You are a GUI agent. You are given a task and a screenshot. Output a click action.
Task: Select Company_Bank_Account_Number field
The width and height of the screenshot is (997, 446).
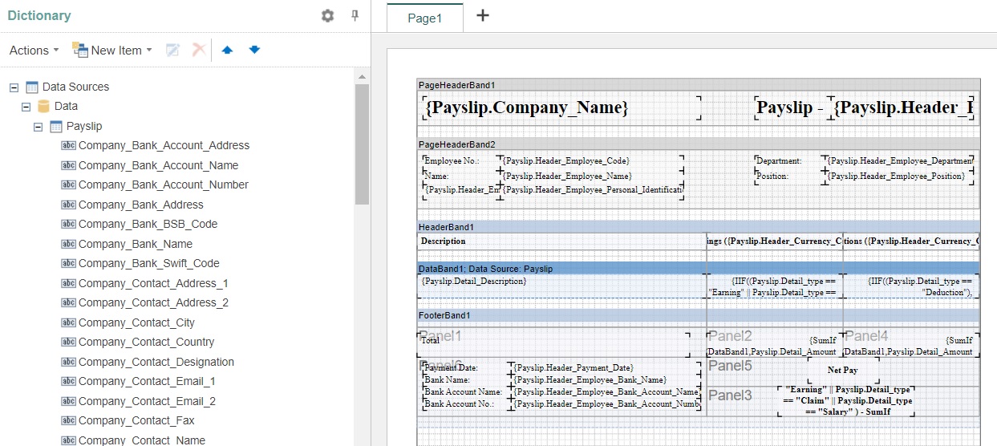click(163, 184)
